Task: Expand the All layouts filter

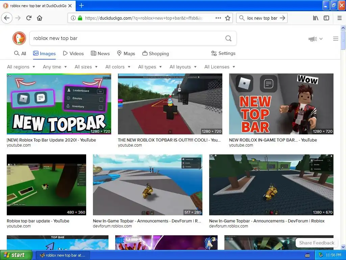Action: click(183, 67)
